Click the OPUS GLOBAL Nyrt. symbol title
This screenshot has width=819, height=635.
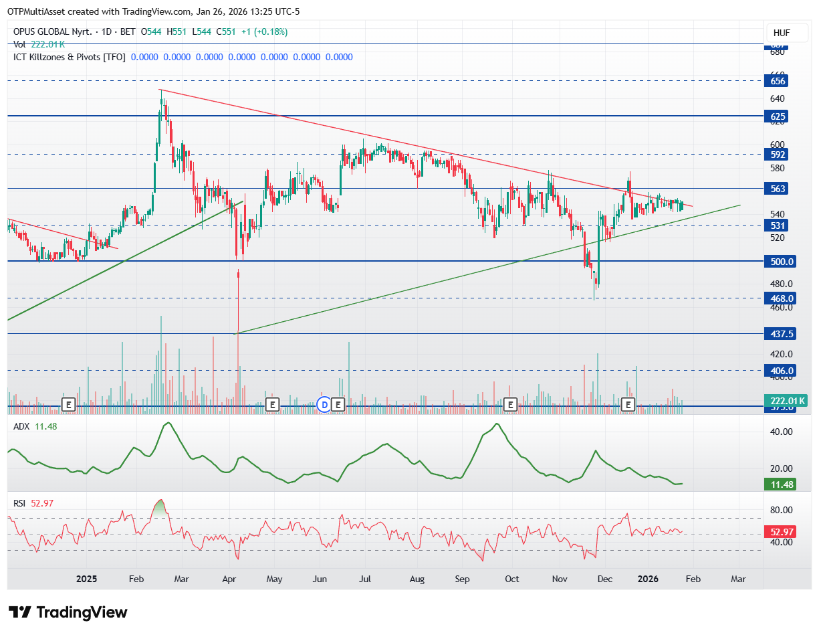click(52, 31)
